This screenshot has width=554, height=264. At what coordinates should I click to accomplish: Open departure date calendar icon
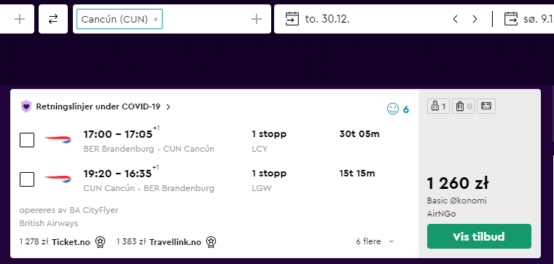pos(292,19)
